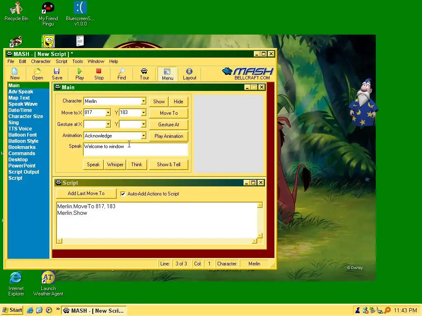Click the Speak button
422x316 pixels.
point(94,165)
